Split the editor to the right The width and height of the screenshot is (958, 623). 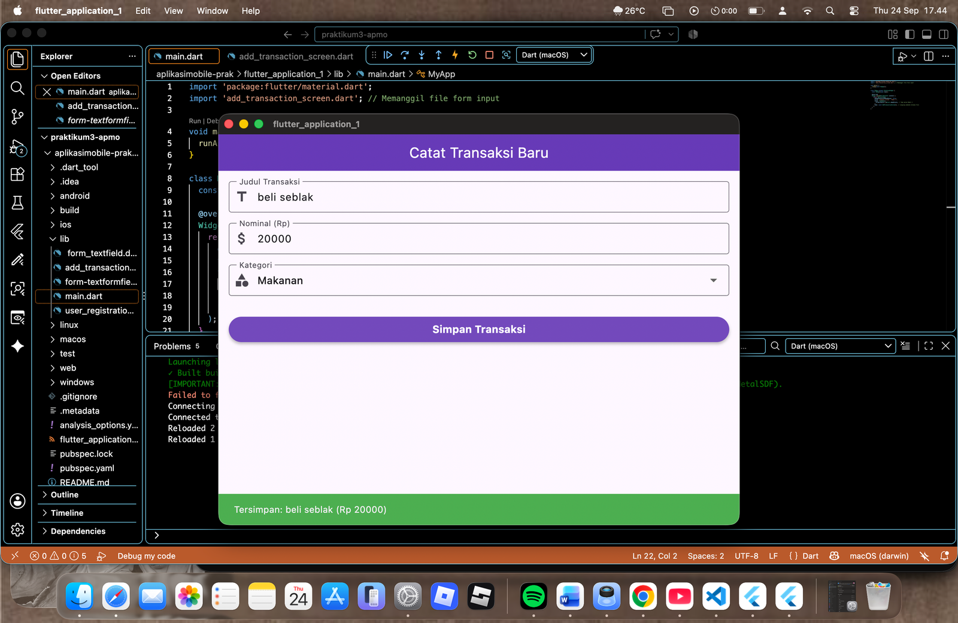coord(929,56)
